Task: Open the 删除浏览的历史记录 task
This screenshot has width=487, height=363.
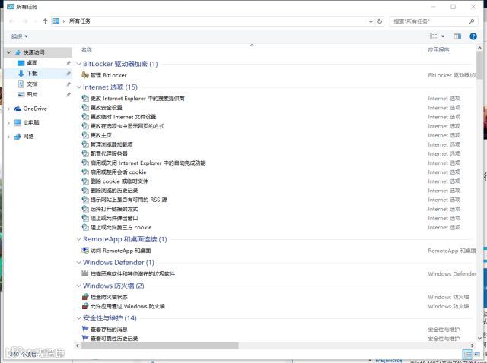Action: [114, 191]
